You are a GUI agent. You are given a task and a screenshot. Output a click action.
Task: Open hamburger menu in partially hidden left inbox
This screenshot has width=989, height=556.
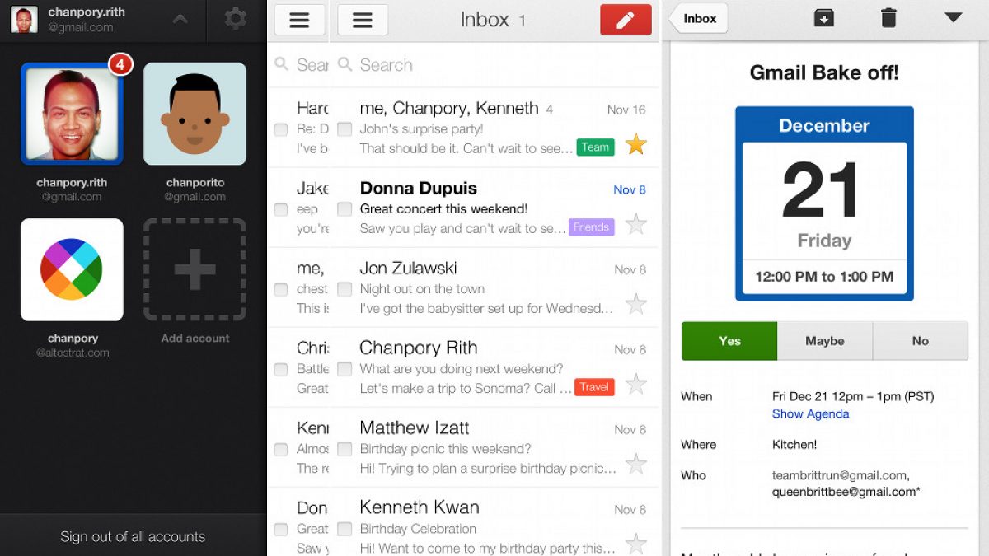coord(299,20)
